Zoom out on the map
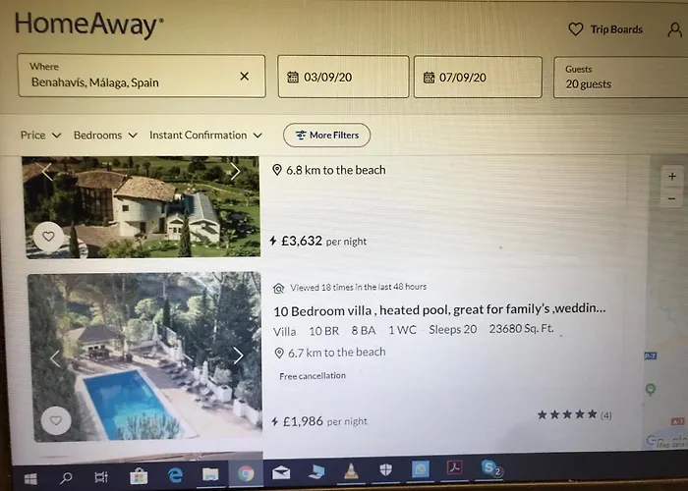The image size is (688, 491). click(x=671, y=198)
